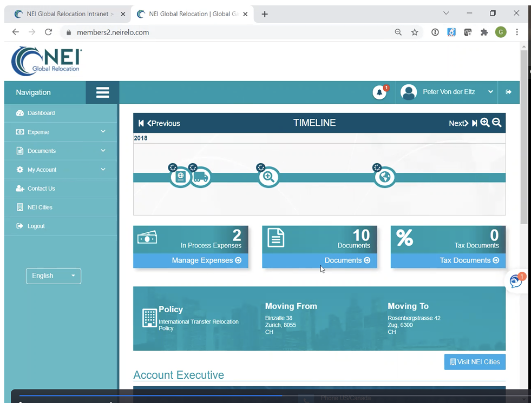531x403 pixels.
Task: Expand the My Account submenu chevron
Action: tap(103, 170)
